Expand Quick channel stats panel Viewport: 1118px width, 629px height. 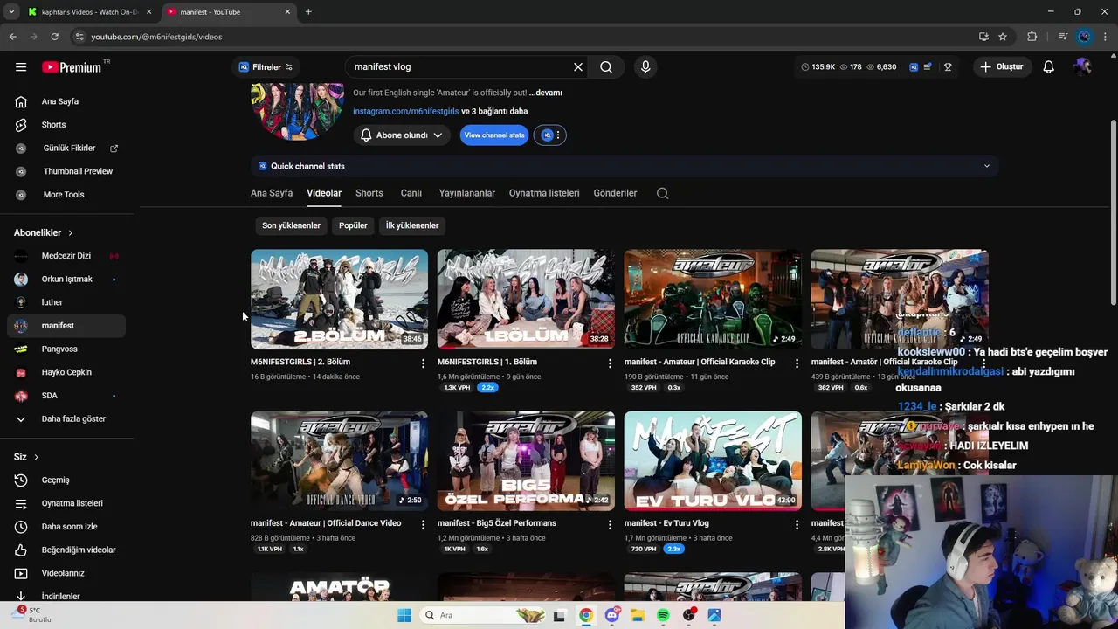(x=625, y=166)
